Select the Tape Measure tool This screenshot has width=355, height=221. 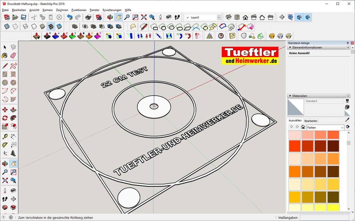point(5,136)
